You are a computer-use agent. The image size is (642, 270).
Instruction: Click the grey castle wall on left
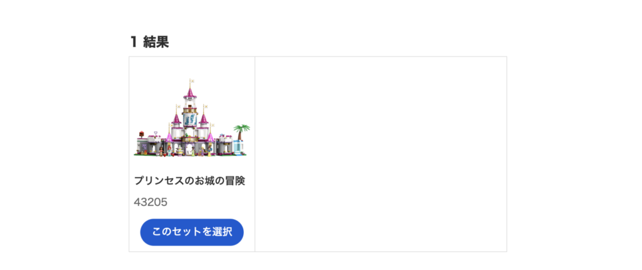tap(147, 146)
